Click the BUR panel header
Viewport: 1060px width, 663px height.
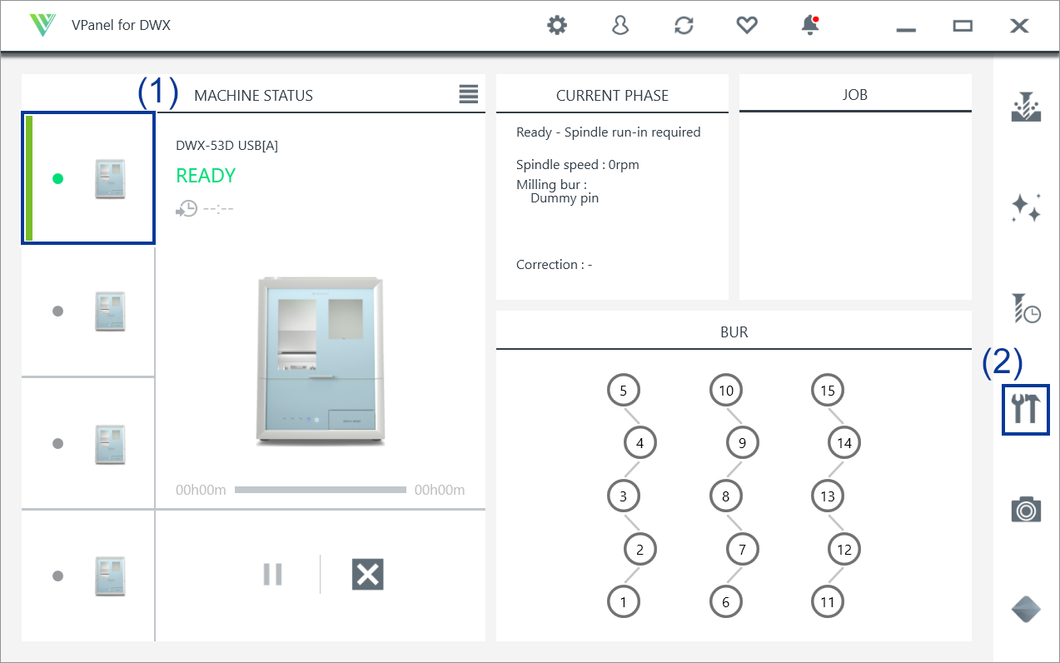coord(734,331)
